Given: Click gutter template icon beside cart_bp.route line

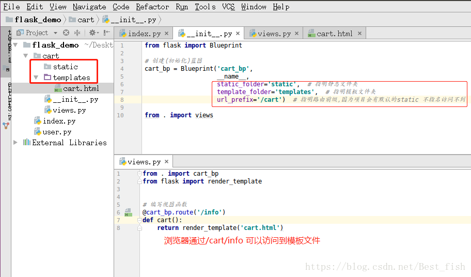Looking at the screenshot, I should 128,212.
